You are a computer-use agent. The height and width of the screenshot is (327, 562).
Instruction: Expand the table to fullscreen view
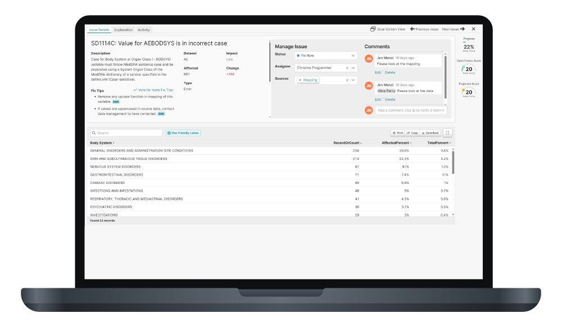point(447,132)
